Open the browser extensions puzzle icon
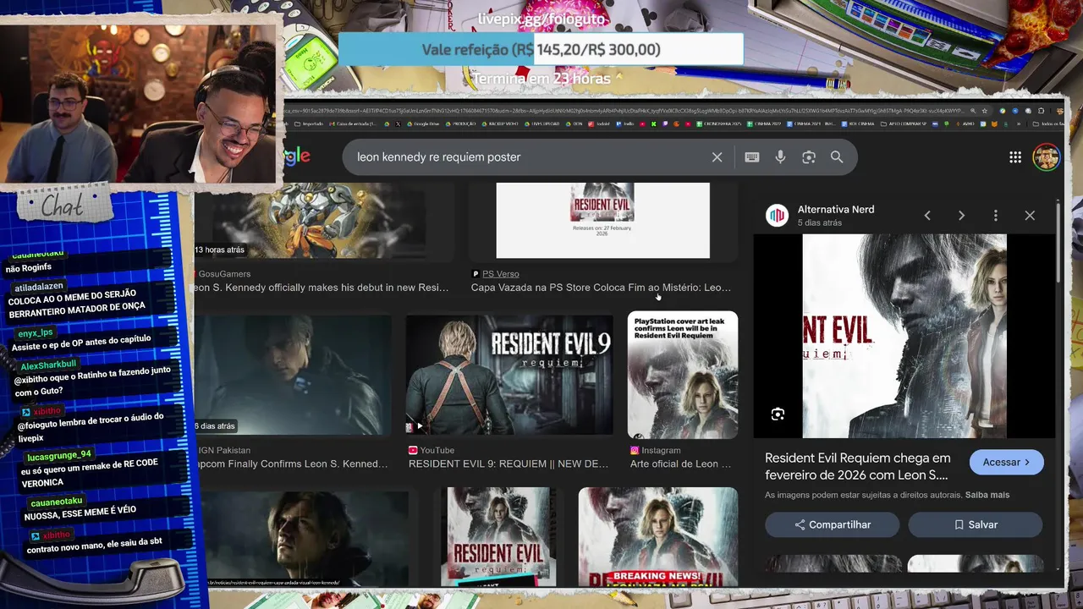This screenshot has height=609, width=1083. point(1040,111)
